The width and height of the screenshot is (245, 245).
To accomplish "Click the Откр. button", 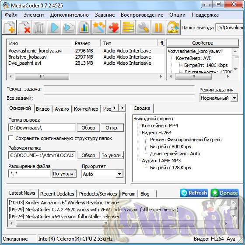I will [112, 128].
